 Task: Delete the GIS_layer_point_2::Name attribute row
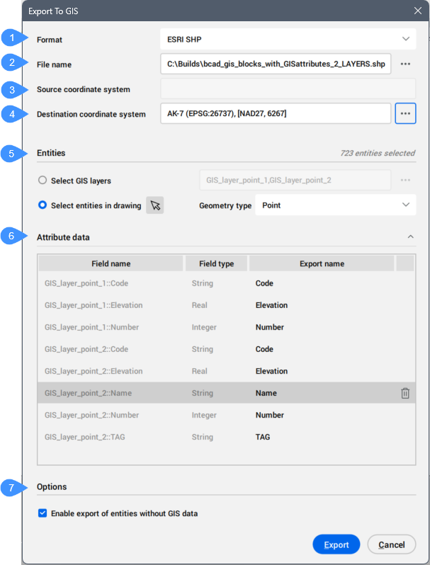(x=405, y=393)
